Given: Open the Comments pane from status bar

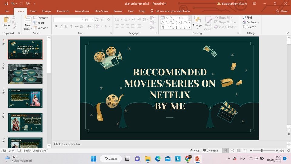Looking at the screenshot, I should pyautogui.click(x=211, y=151).
